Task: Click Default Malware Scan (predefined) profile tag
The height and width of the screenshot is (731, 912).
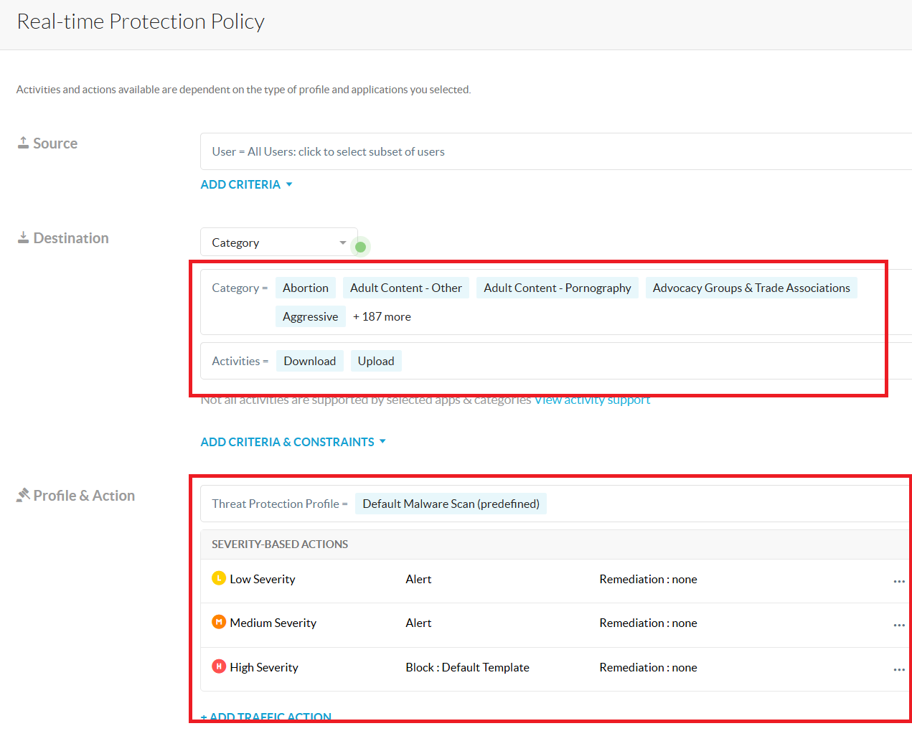Action: (451, 504)
